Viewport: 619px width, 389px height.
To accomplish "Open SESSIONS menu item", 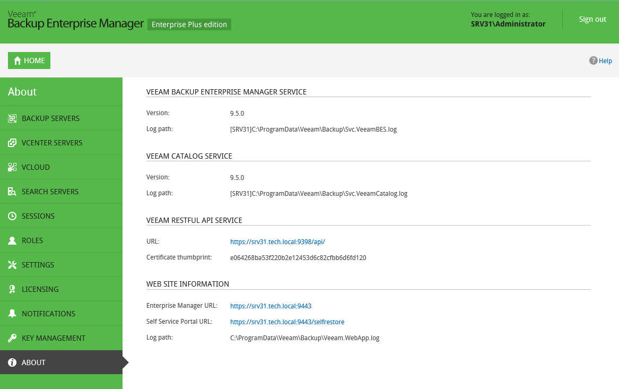I will [61, 216].
